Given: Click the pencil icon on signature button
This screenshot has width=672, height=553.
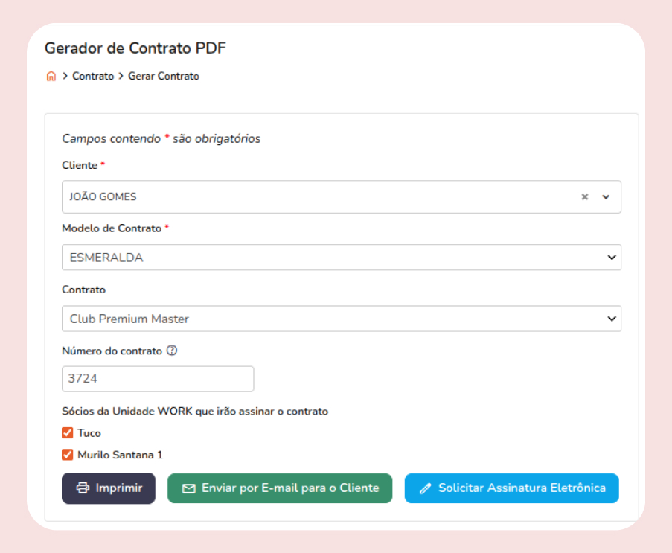Looking at the screenshot, I should [x=426, y=489].
